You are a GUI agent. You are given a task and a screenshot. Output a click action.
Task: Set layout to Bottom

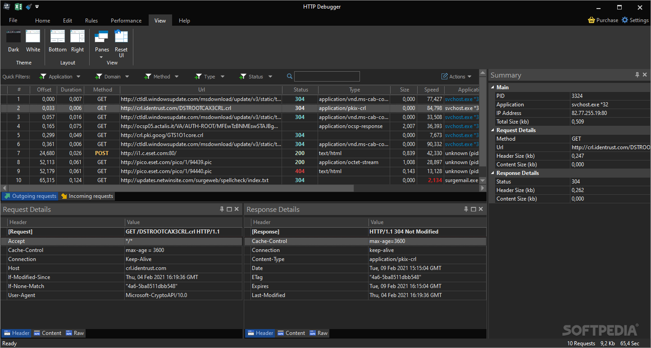pos(58,41)
